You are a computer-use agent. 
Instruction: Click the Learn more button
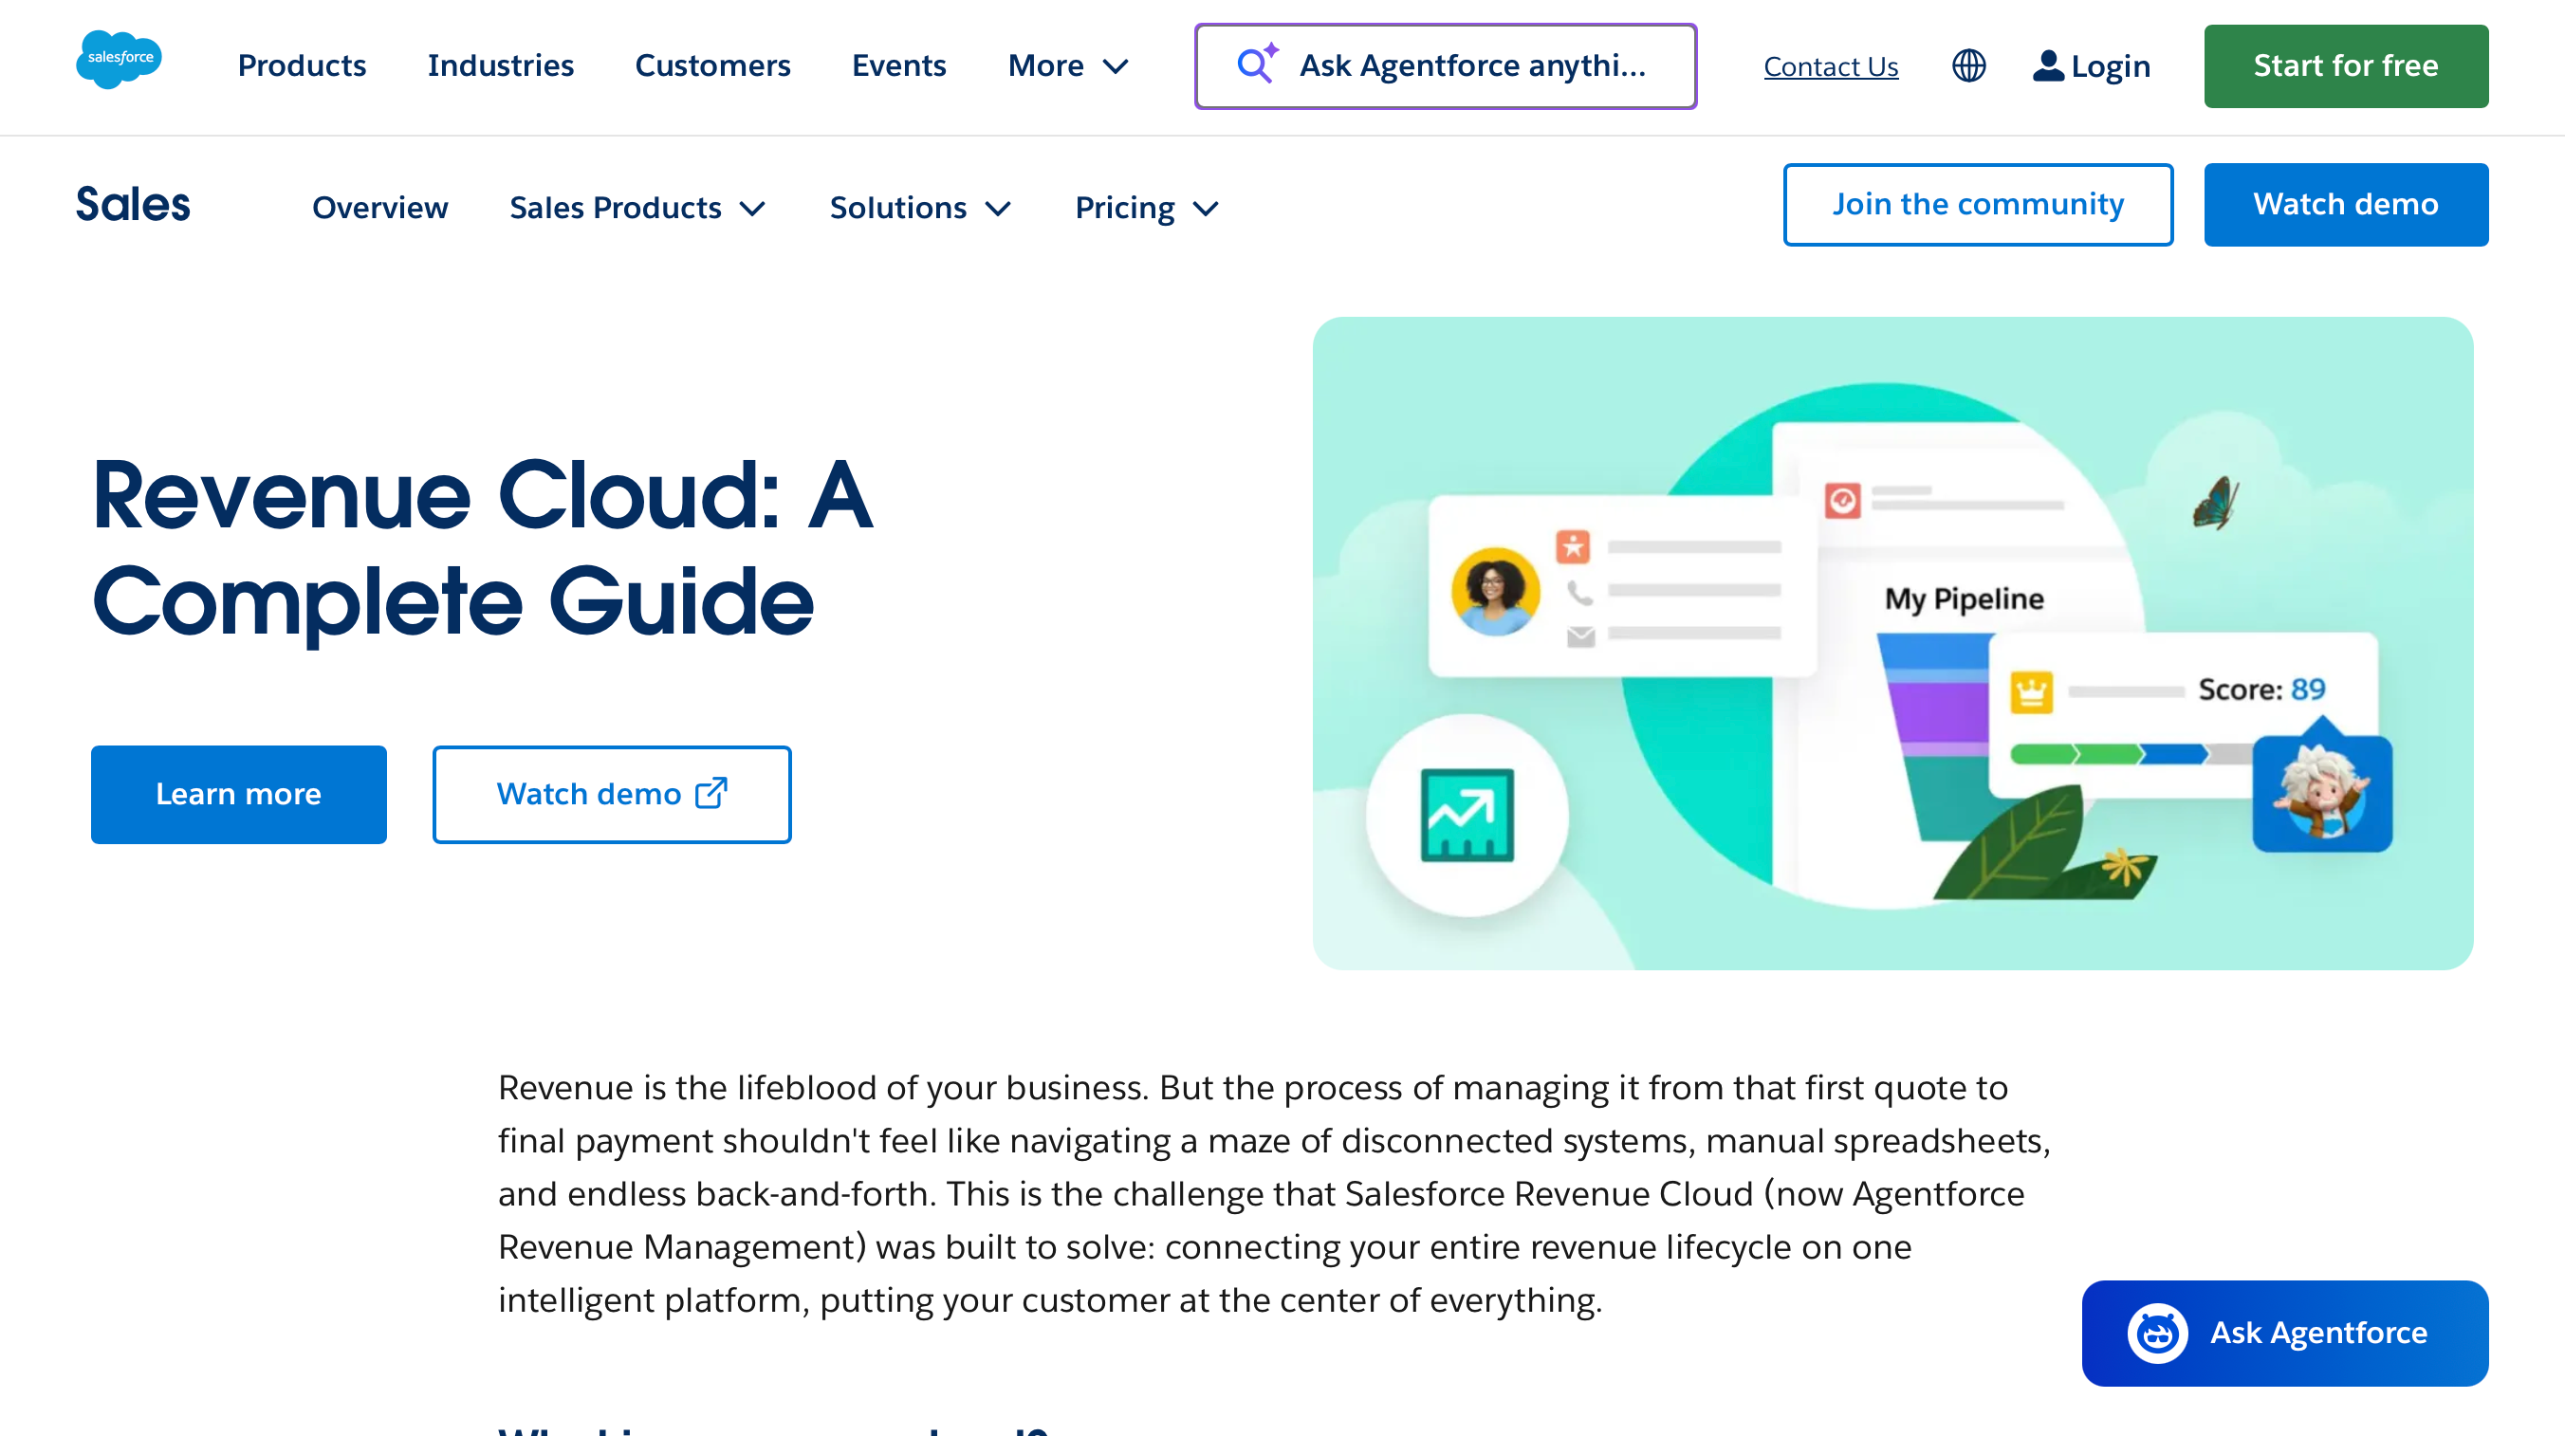(239, 794)
